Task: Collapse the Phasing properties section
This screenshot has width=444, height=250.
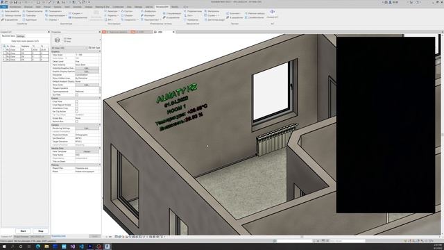Action: (99, 165)
